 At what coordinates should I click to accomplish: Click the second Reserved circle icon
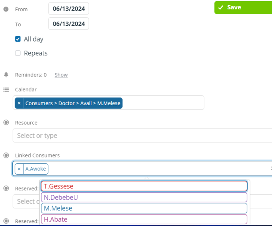click(x=6, y=221)
